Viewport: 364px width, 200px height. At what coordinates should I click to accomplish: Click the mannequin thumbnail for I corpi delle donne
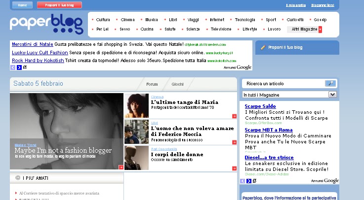point(136,158)
